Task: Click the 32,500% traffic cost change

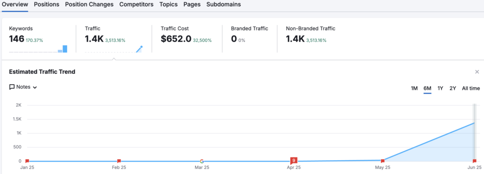Action: 202,40
